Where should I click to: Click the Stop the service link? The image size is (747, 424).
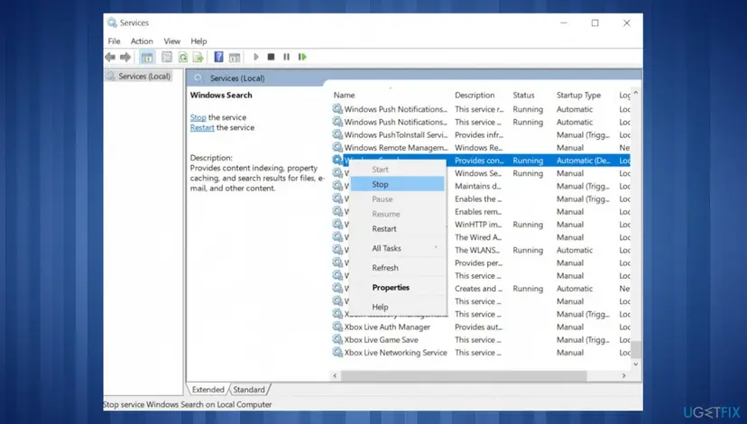[x=198, y=117]
